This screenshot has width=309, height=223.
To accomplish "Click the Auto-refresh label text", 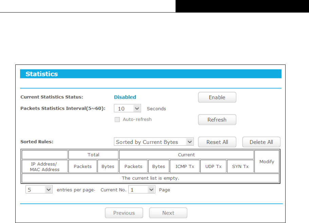I will pyautogui.click(x=137, y=119).
